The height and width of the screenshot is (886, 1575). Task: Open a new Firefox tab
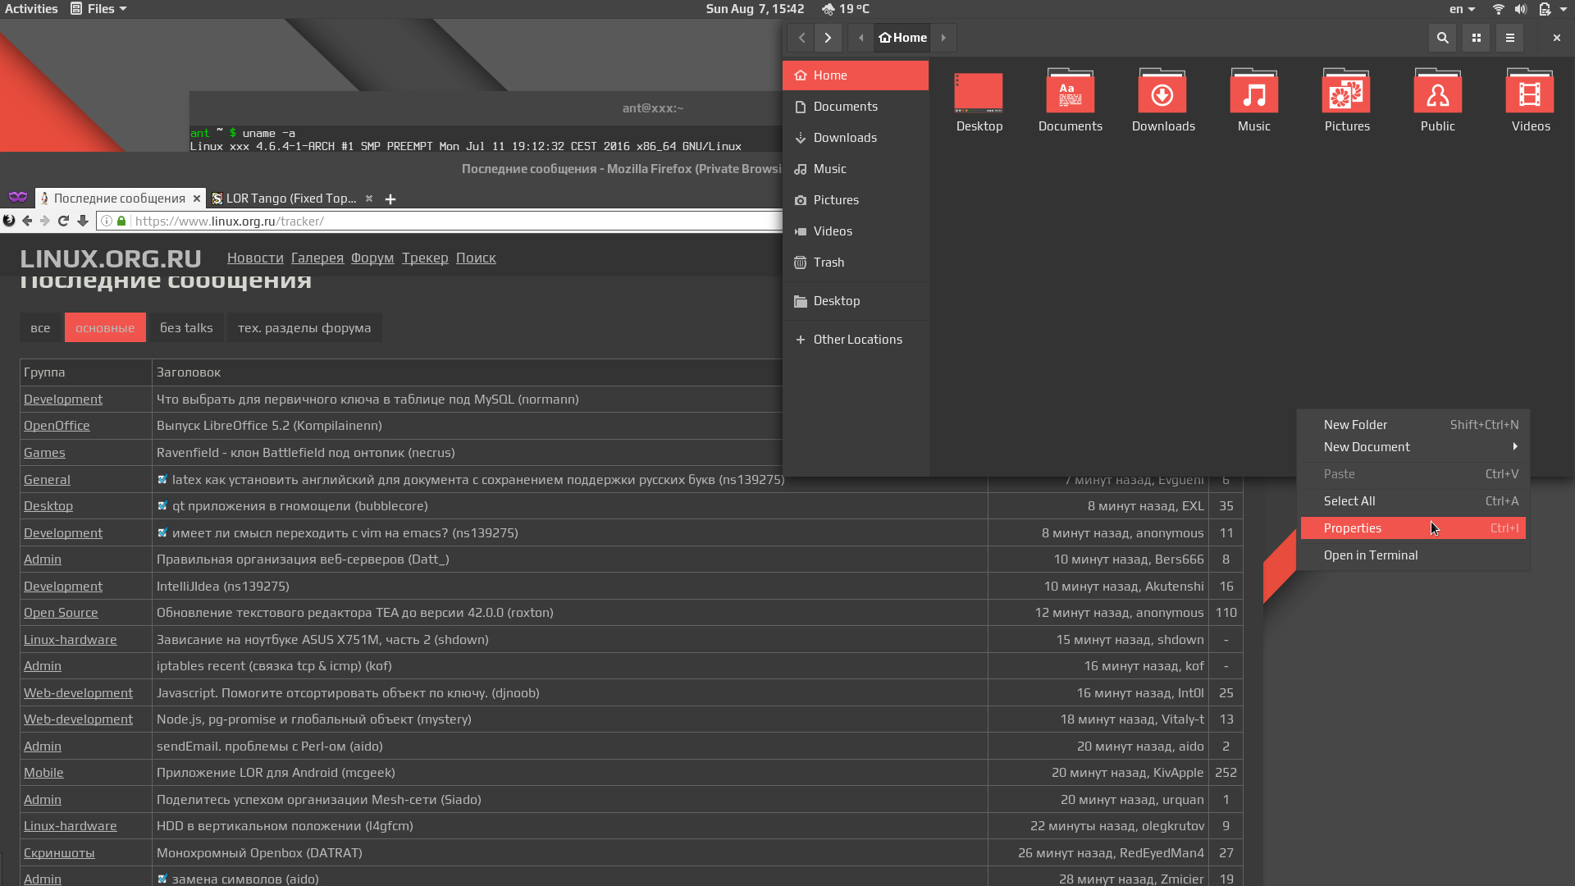(390, 199)
